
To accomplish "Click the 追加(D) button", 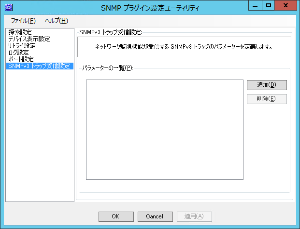I will click(x=267, y=85).
